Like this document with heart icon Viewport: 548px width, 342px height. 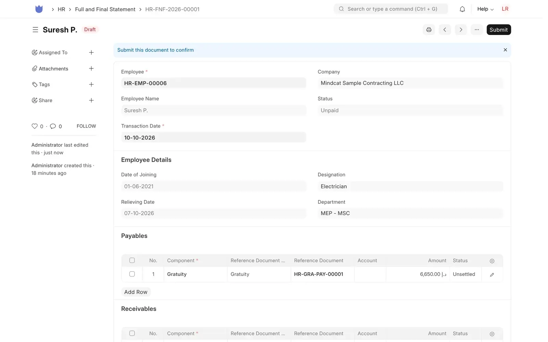click(35, 126)
